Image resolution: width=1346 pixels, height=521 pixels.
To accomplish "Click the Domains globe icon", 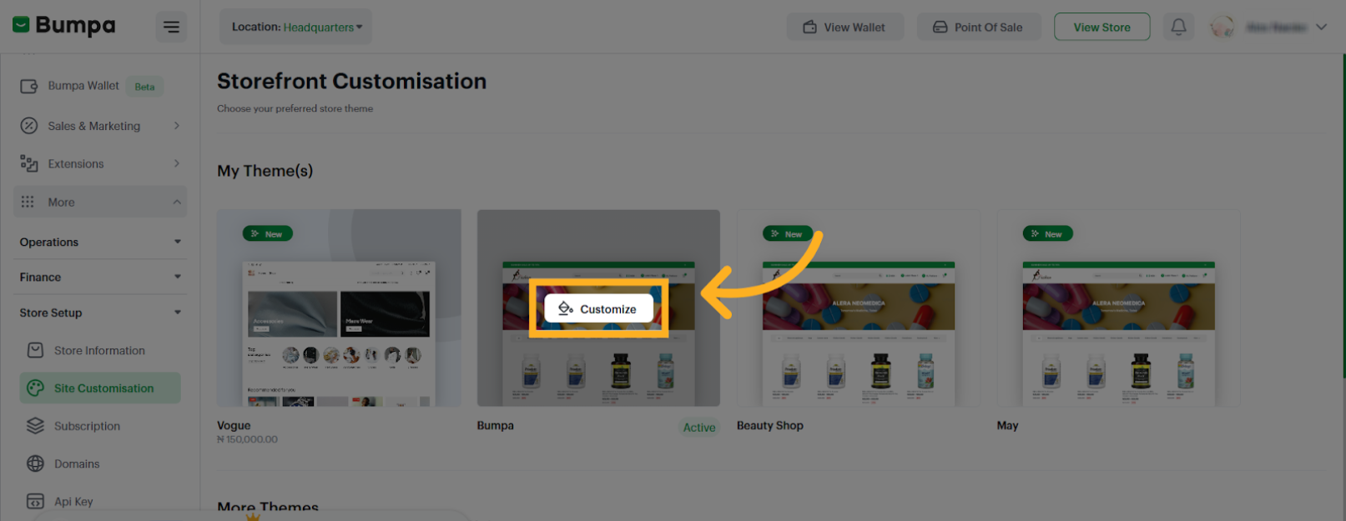I will point(35,463).
